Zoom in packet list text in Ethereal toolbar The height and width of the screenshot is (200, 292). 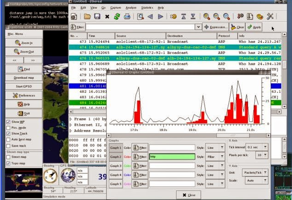[x=207, y=17]
